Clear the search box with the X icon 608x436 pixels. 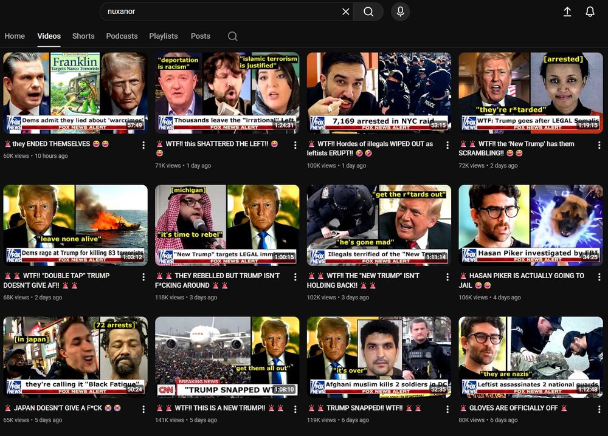point(345,12)
